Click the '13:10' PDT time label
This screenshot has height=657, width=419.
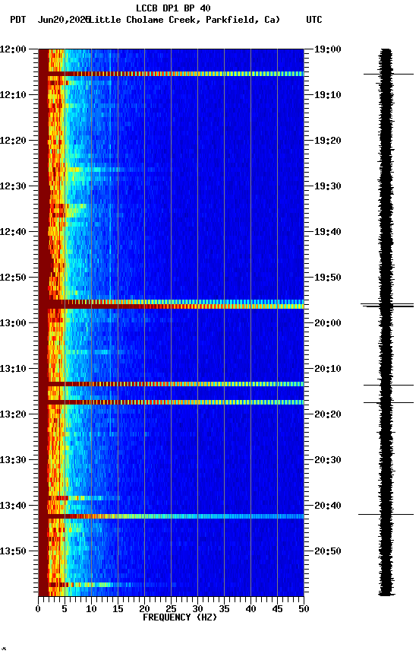pyautogui.click(x=13, y=369)
